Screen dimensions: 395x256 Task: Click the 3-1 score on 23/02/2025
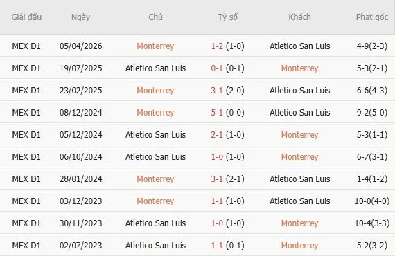(x=217, y=91)
